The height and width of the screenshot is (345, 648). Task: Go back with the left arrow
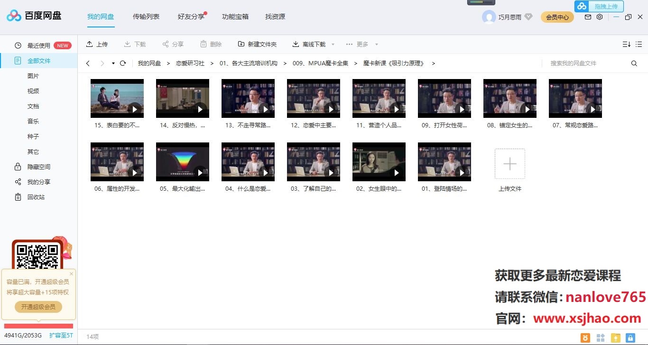pyautogui.click(x=88, y=63)
